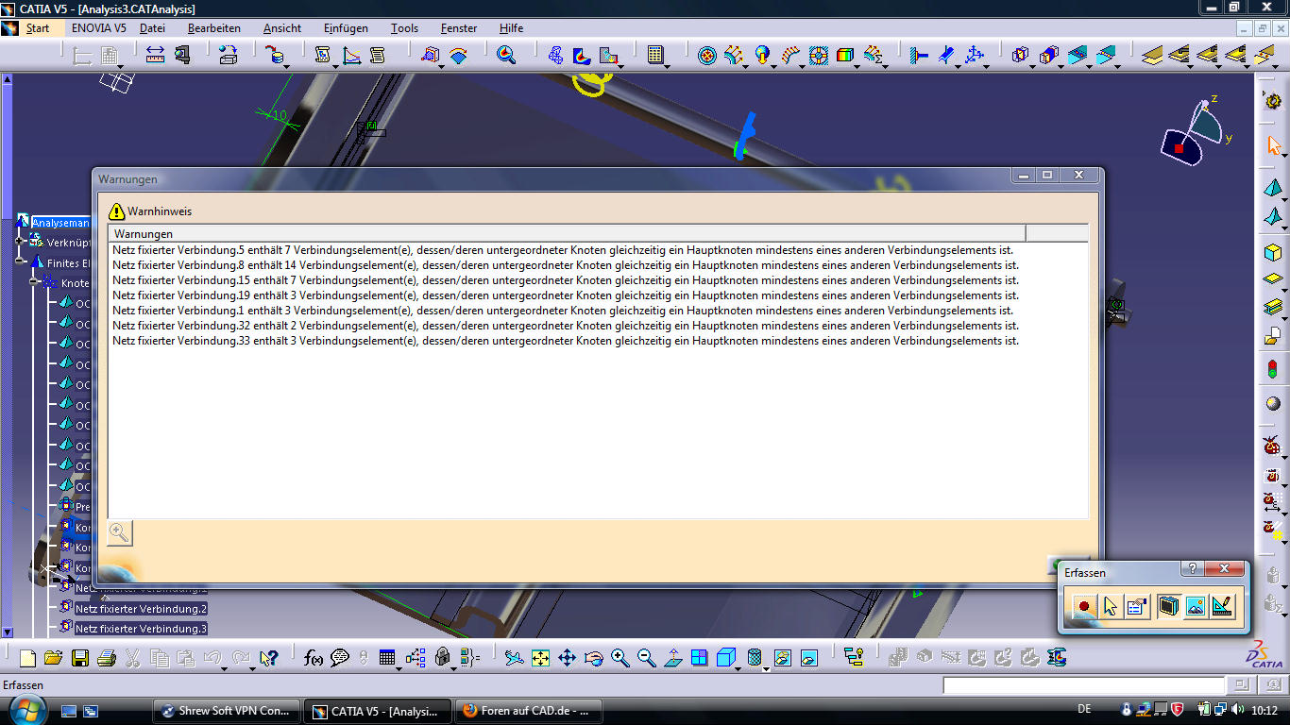Click the power input field at bottom right
This screenshot has height=725, width=1290.
(x=1083, y=685)
